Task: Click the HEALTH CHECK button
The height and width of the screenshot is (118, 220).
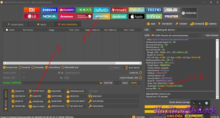Action: tap(37, 106)
